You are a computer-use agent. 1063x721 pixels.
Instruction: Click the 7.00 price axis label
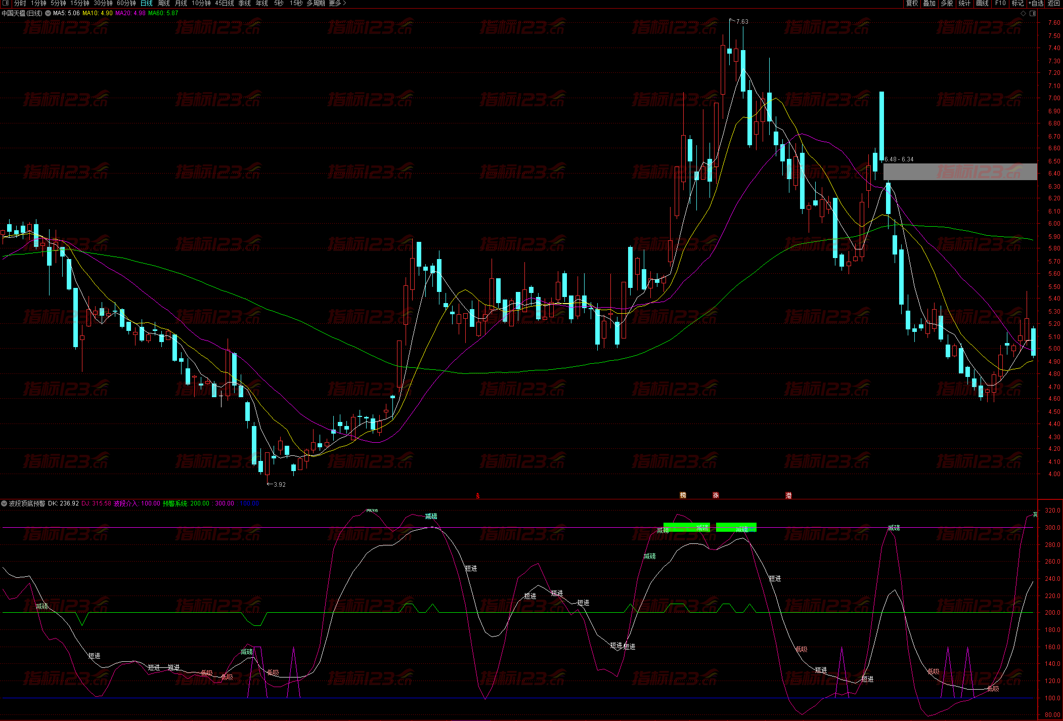[1053, 98]
